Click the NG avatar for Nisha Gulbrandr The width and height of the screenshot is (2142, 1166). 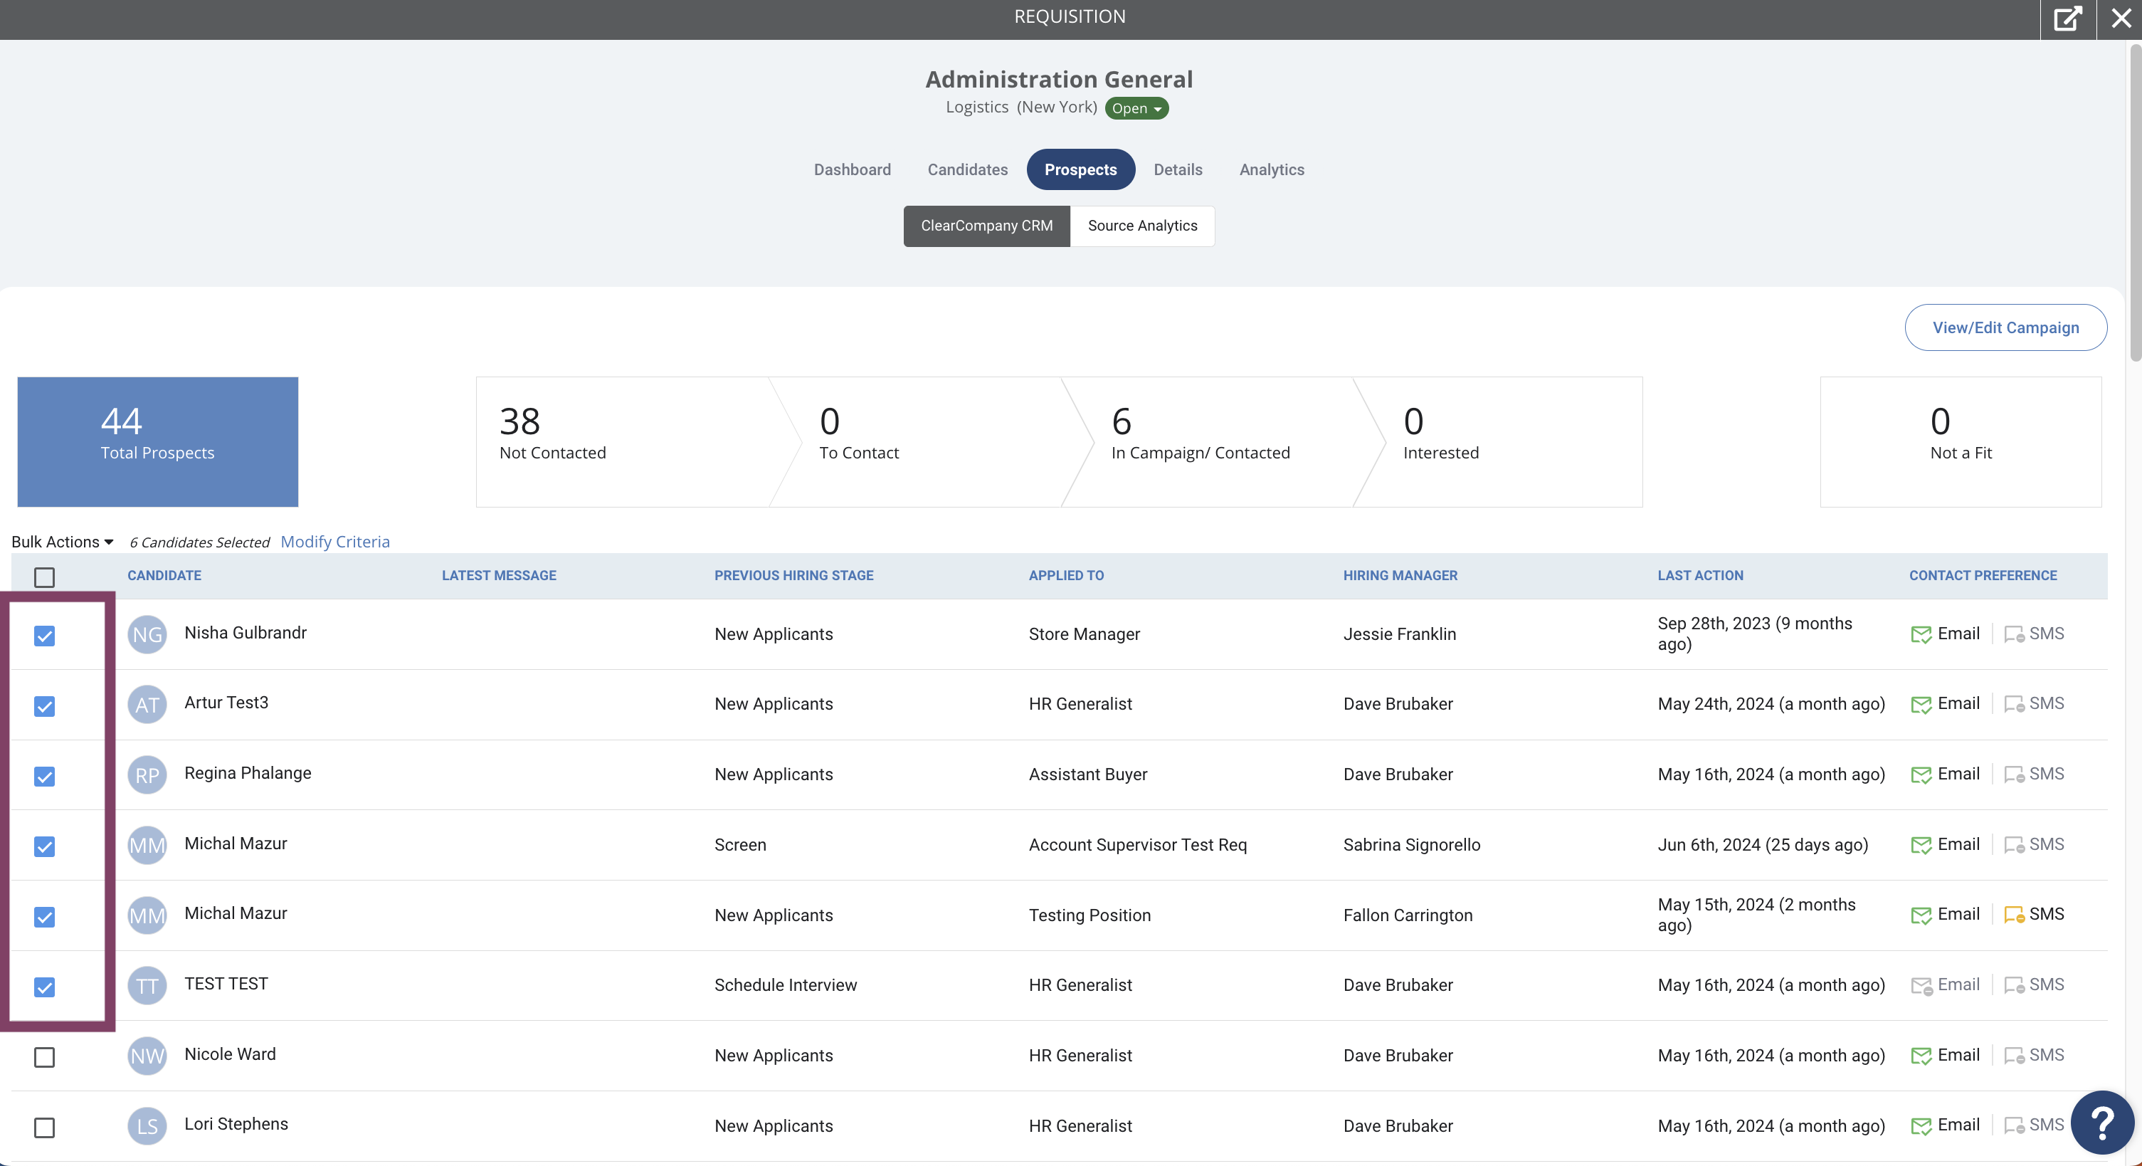pyautogui.click(x=147, y=634)
